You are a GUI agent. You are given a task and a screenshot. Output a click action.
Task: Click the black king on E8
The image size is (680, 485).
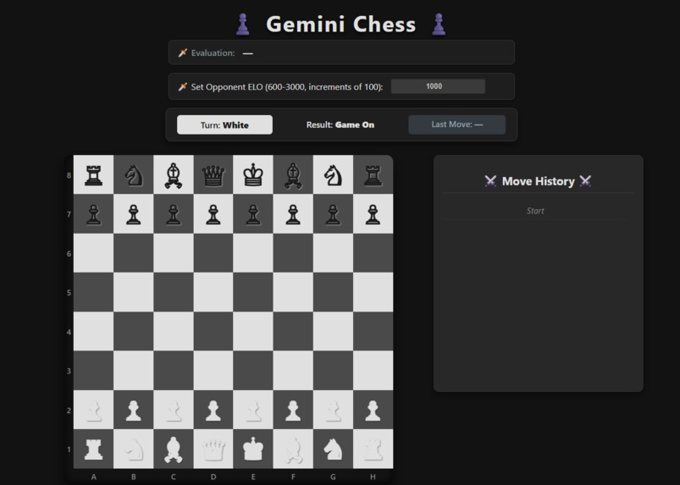click(x=253, y=174)
